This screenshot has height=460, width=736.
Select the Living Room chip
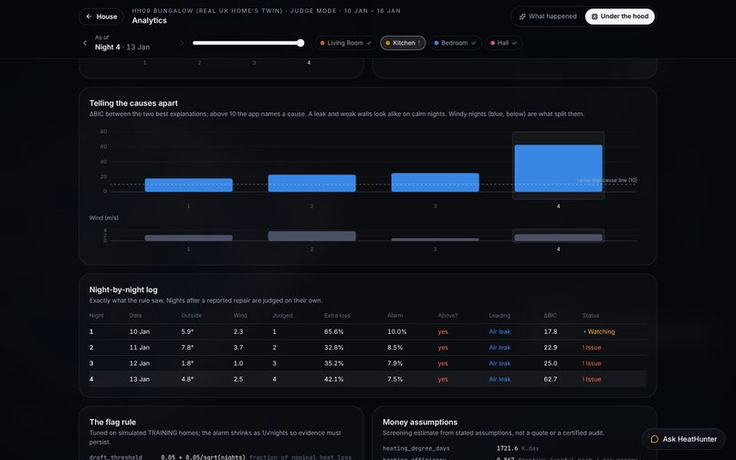pos(345,43)
